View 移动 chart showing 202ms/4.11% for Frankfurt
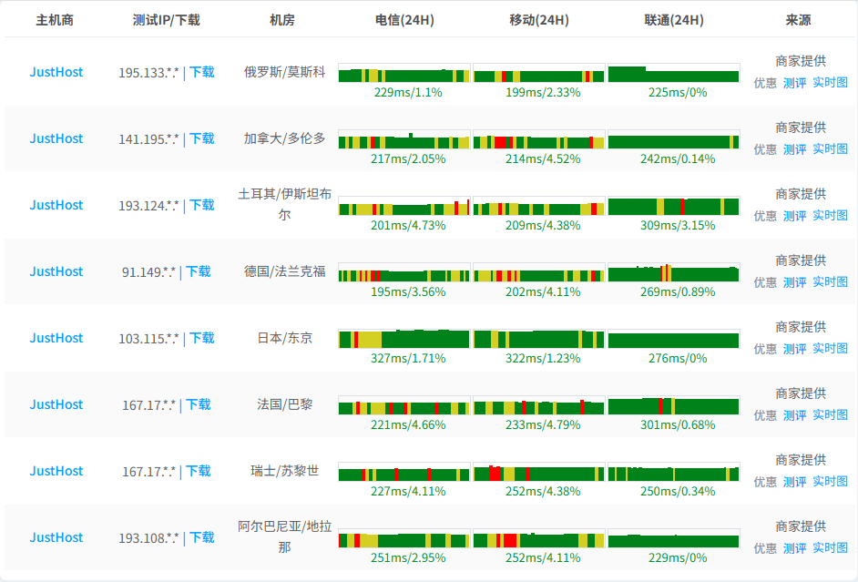The width and height of the screenshot is (858, 582). (x=538, y=274)
